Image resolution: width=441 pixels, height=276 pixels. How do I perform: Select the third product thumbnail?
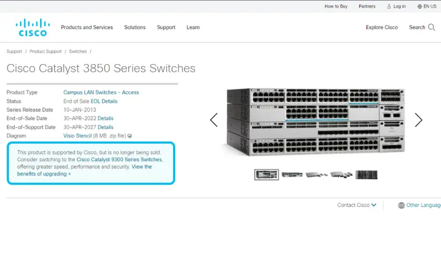pyautogui.click(x=316, y=174)
